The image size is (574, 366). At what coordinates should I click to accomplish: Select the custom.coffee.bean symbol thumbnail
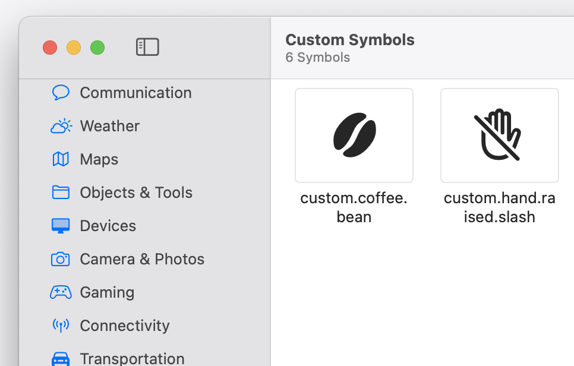pyautogui.click(x=354, y=135)
